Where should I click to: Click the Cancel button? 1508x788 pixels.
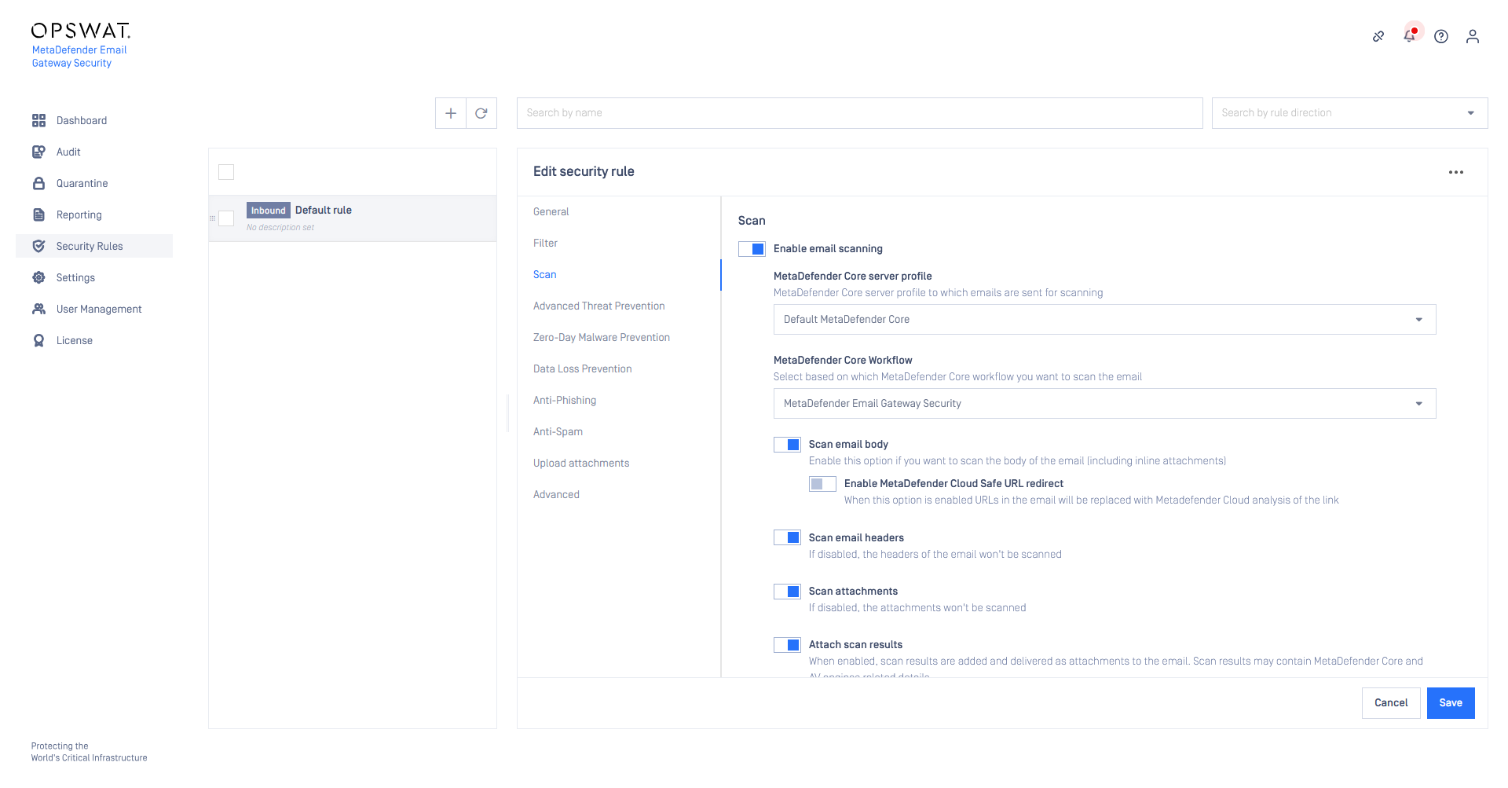pyautogui.click(x=1391, y=703)
